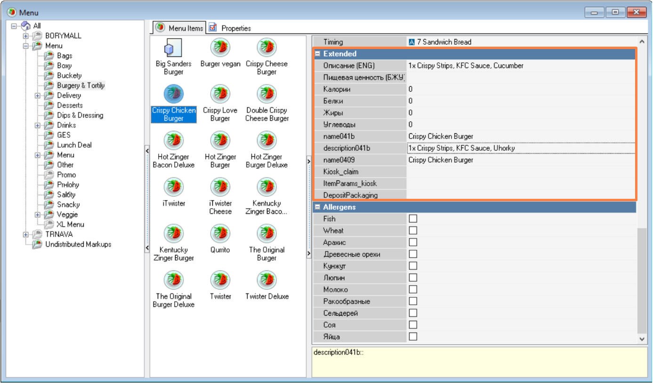The width and height of the screenshot is (653, 383).
Task: Select the Crispy Love Burger icon
Action: pyautogui.click(x=220, y=94)
